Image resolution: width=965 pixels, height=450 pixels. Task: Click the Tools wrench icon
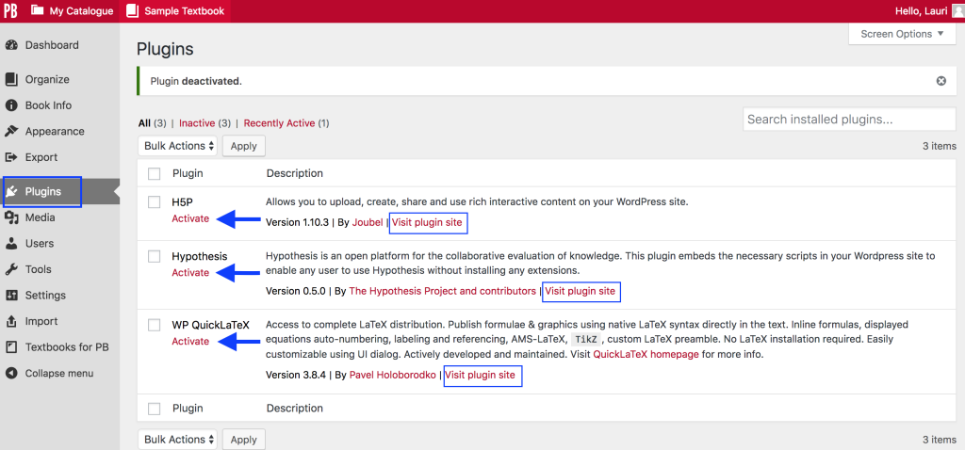pyautogui.click(x=11, y=269)
